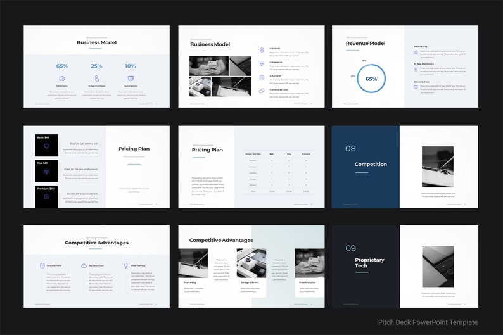Select the Commerce icon in Business Model slide
Viewport: 503px width, 335px height.
pyautogui.click(x=262, y=64)
